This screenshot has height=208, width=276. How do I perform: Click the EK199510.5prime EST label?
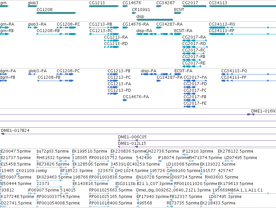(x=90, y=151)
